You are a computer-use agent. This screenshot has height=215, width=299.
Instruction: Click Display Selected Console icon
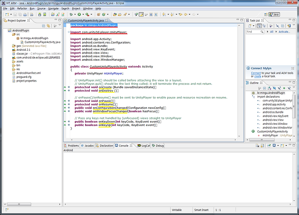coord(274,146)
